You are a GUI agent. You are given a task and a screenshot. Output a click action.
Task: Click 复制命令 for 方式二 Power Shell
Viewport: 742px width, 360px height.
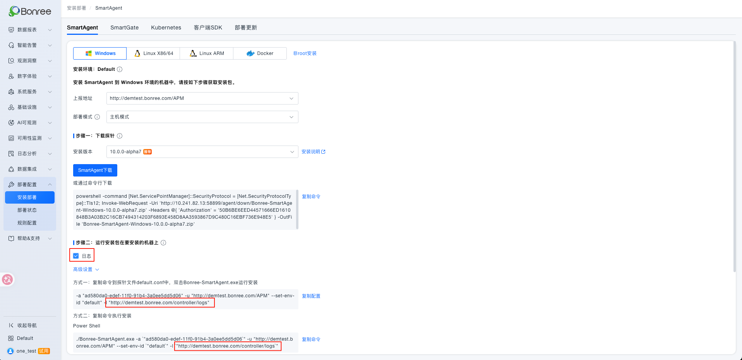(x=311, y=339)
